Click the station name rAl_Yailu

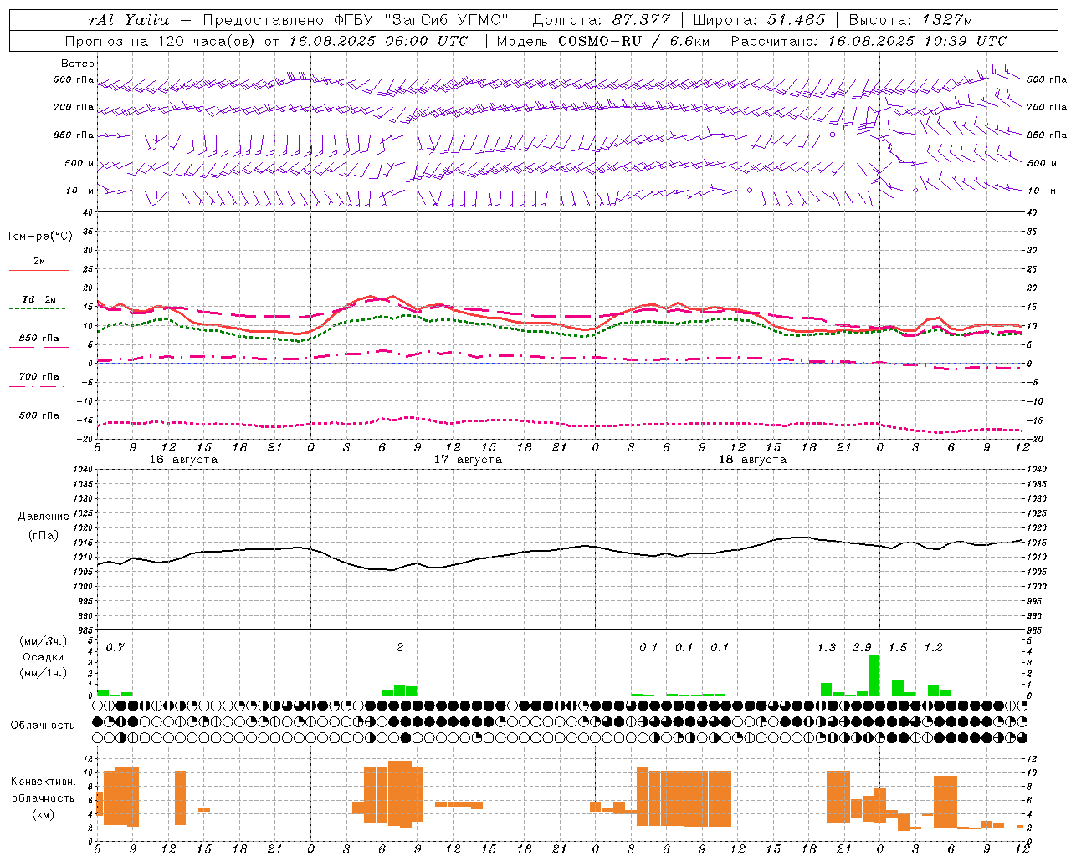130,20
